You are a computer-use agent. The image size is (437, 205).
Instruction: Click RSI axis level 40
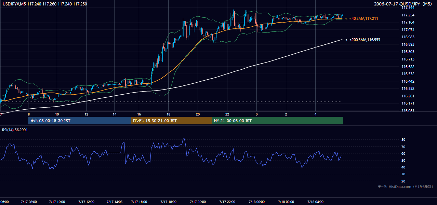click(x=403, y=167)
